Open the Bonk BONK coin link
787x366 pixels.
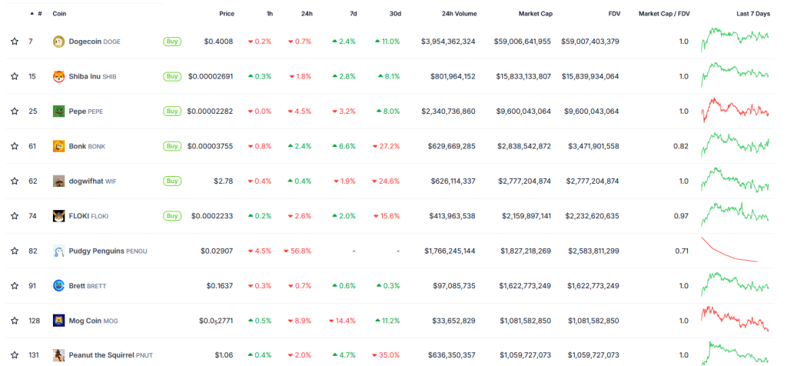click(87, 146)
